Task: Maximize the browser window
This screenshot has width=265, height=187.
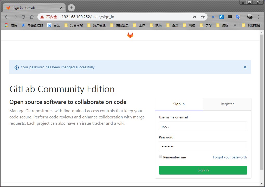Action: click(x=249, y=2)
